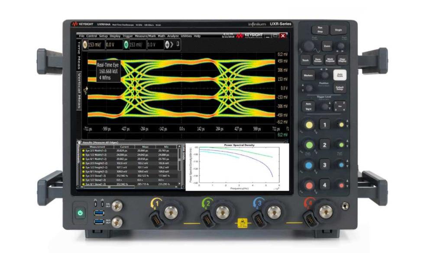Click the Markers button
Screen dimensions: 434x253
[308, 75]
